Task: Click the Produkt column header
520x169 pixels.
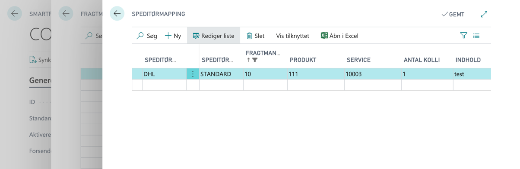Action: coord(303,60)
